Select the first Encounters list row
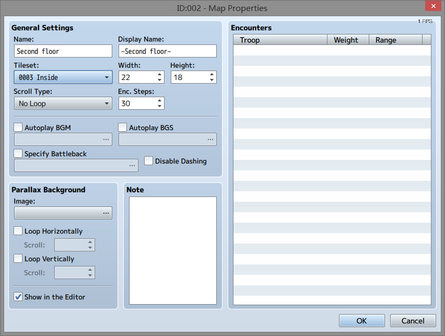 pyautogui.click(x=332, y=50)
